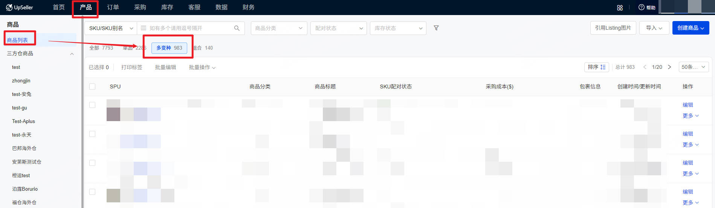Click the UpSeller logo

click(19, 8)
